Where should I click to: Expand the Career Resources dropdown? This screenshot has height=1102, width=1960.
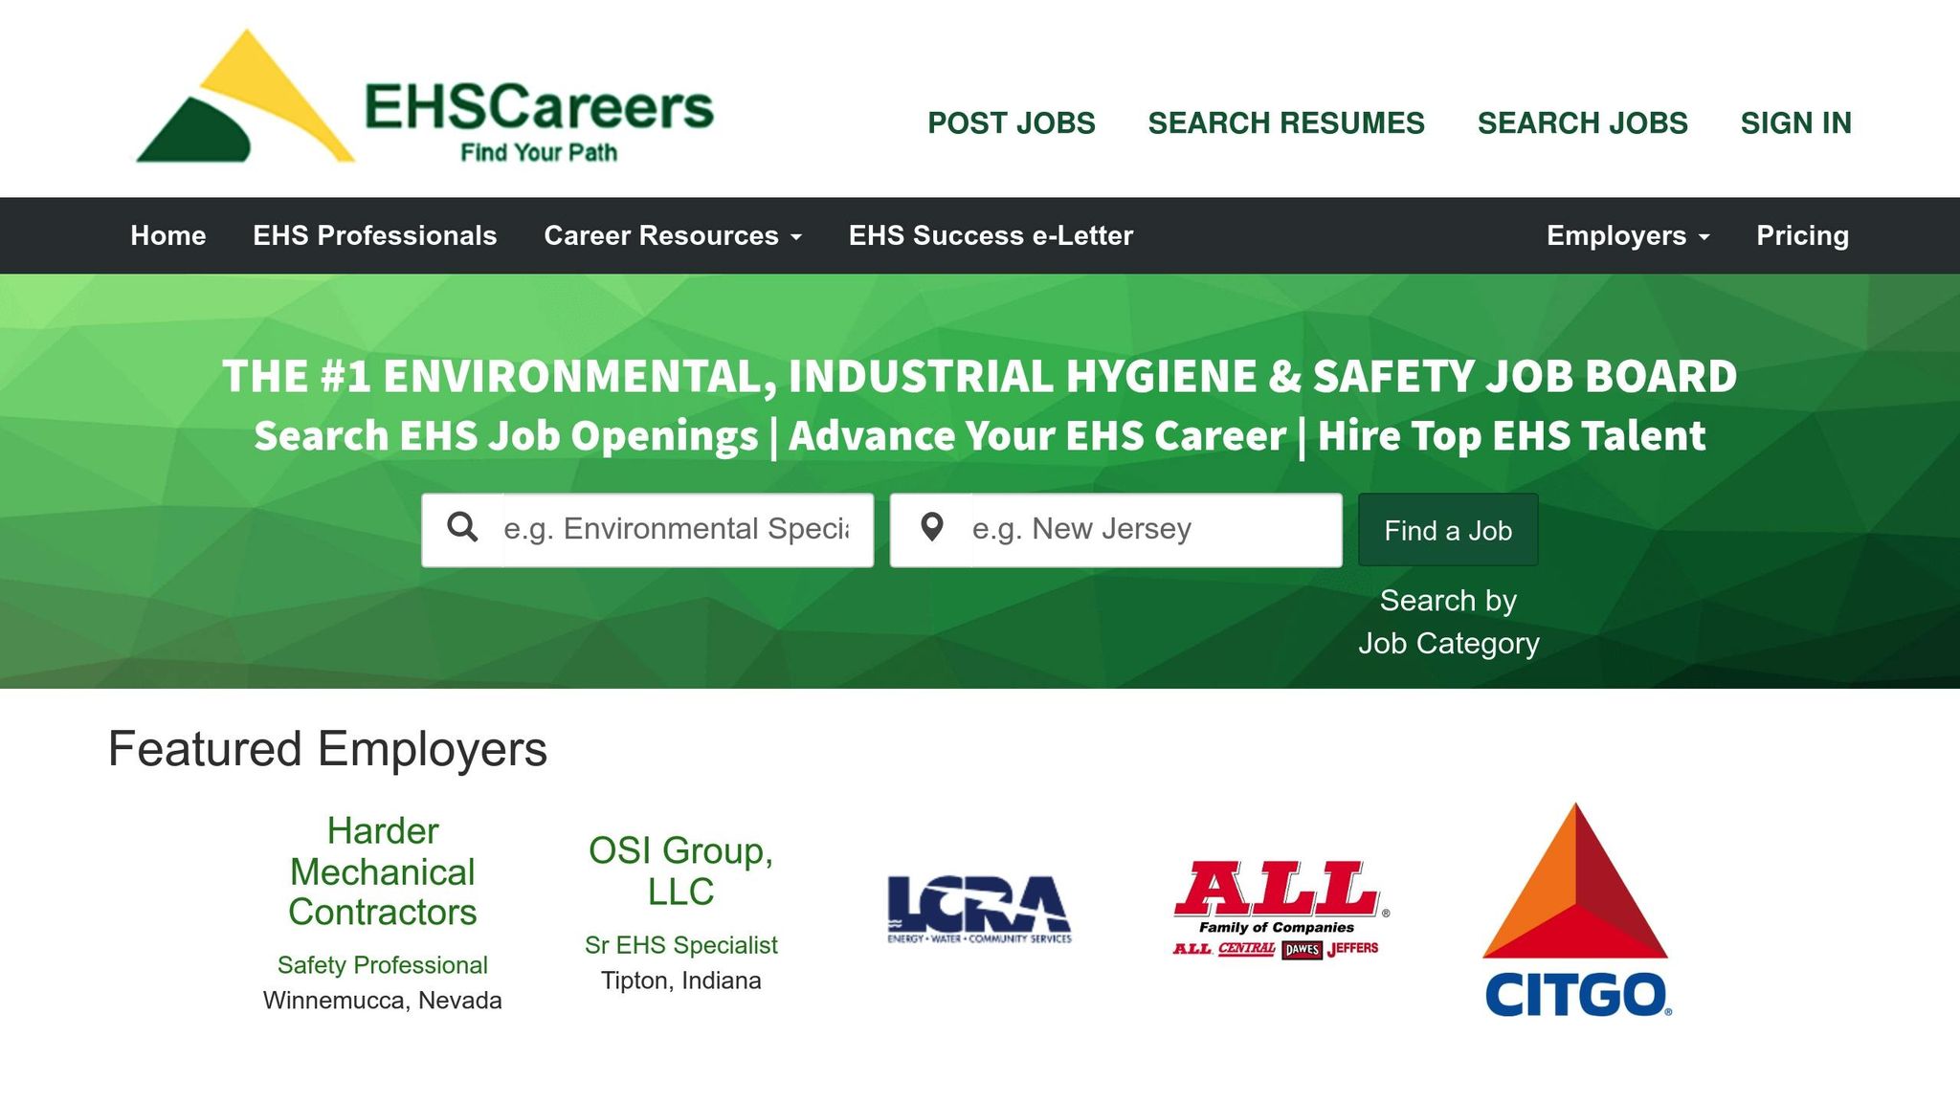(x=672, y=235)
